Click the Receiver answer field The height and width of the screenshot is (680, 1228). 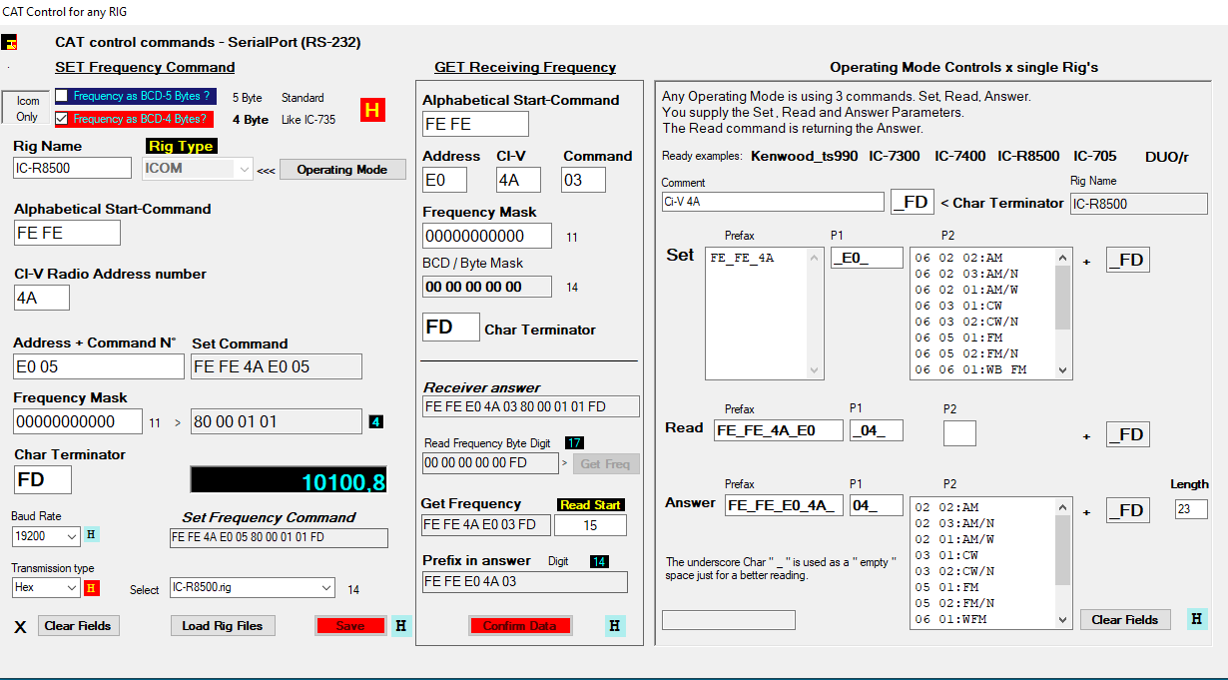point(532,406)
